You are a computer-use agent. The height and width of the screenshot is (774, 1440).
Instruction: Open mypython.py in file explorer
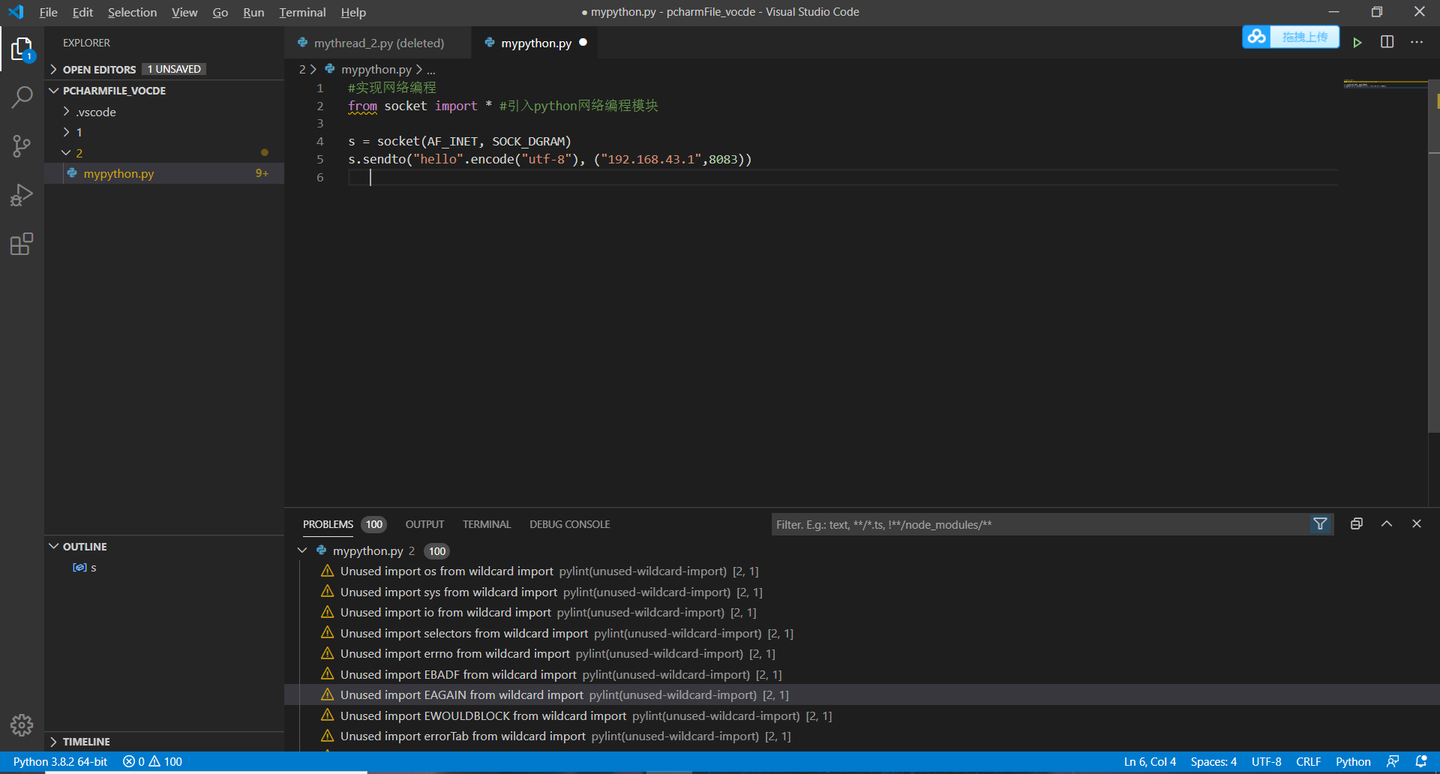click(x=118, y=173)
